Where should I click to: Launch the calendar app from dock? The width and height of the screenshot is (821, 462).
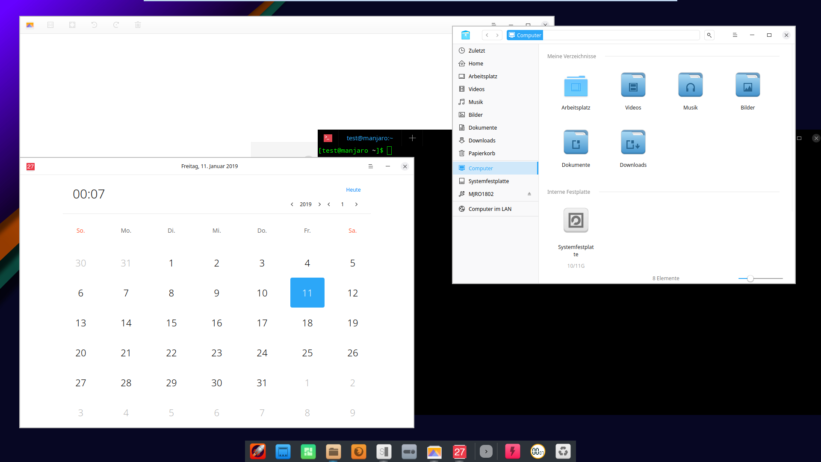459,451
